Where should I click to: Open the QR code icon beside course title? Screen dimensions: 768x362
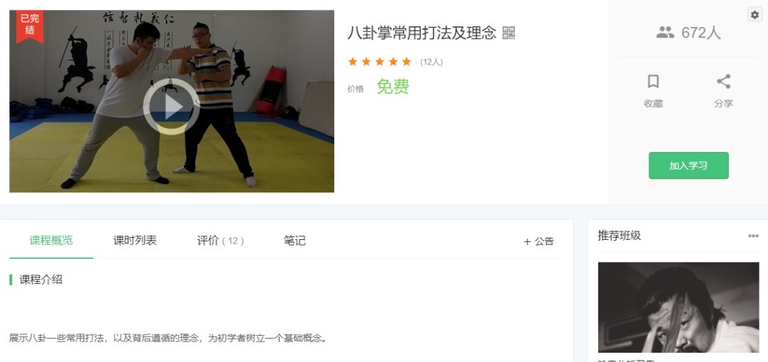click(x=509, y=33)
